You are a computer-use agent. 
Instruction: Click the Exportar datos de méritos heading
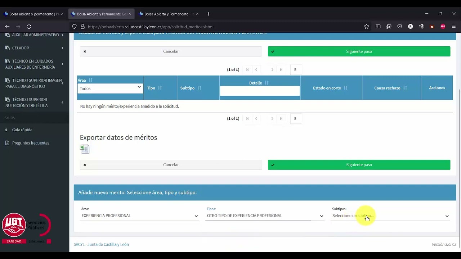coord(118,137)
